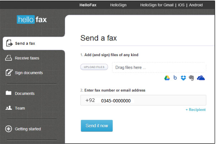Click the Sign documents pencil icon

[9, 73]
